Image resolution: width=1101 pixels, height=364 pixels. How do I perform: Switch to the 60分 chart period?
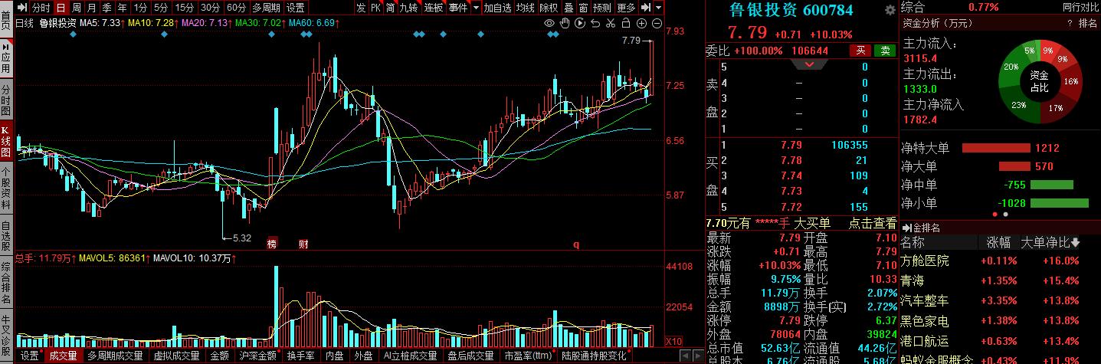click(x=237, y=8)
